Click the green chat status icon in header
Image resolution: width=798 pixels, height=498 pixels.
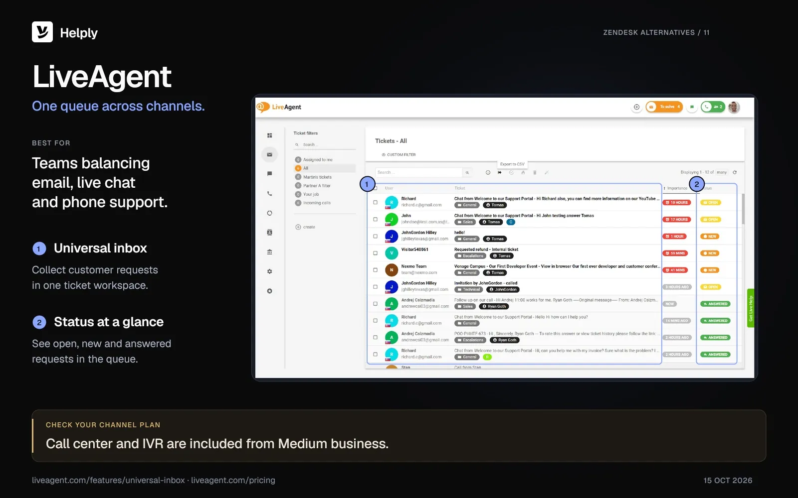click(x=692, y=107)
